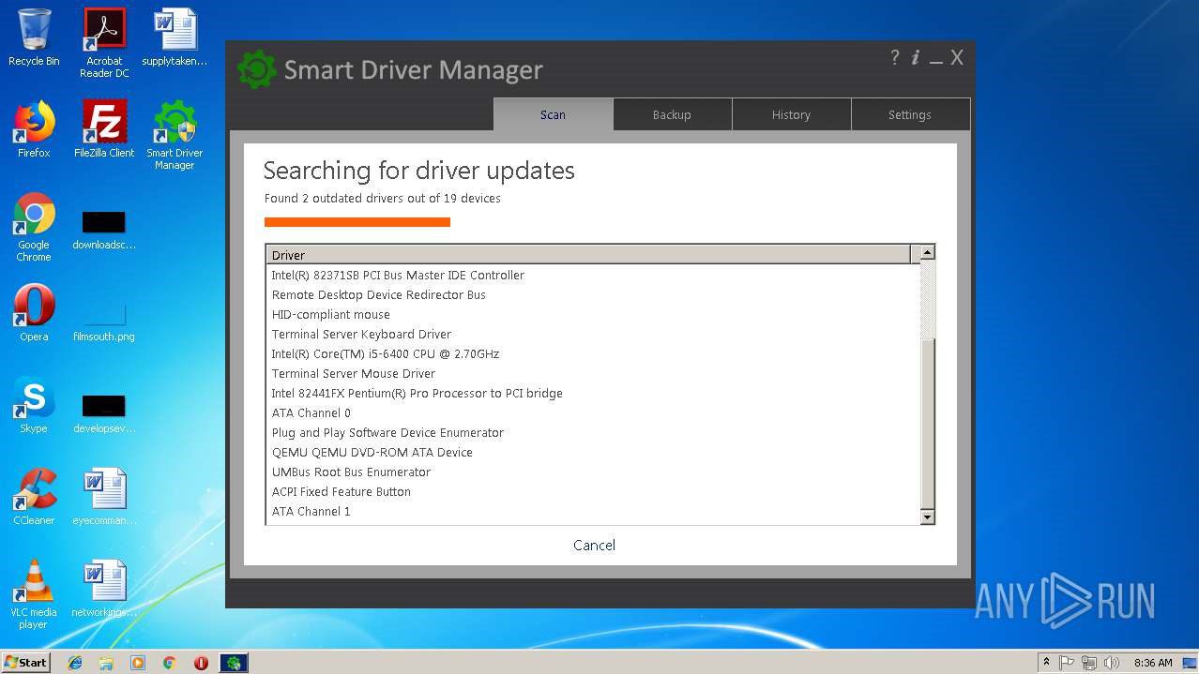Open Acrobat Reader DC desktop icon
Image resolution: width=1199 pixels, height=674 pixels.
(x=104, y=43)
